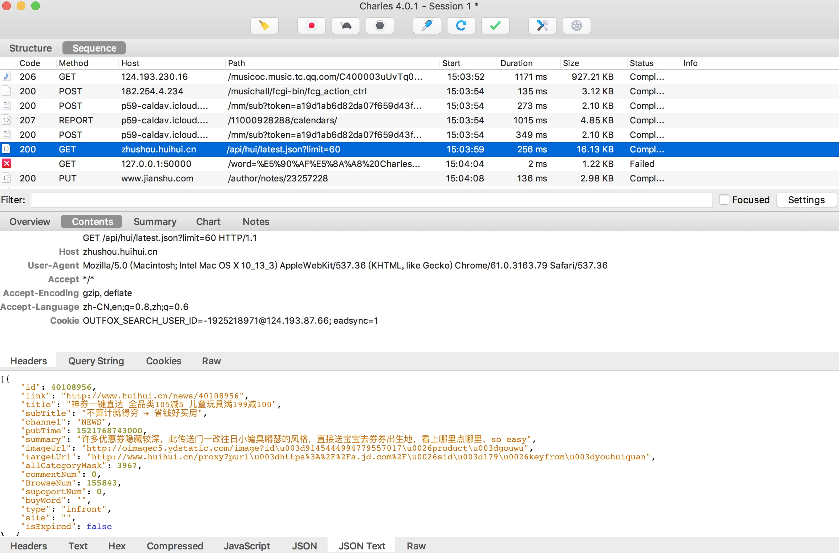Show the response Hex tab
Viewport: 839px width, 553px height.
[x=117, y=546]
